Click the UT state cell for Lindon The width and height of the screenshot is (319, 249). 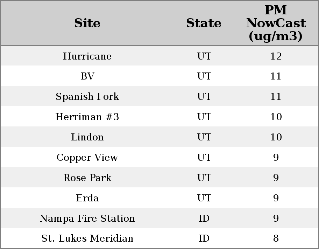[204, 137]
